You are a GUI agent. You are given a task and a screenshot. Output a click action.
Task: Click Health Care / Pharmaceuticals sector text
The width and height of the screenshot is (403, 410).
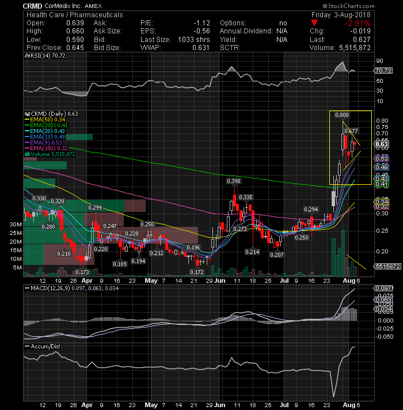pyautogui.click(x=75, y=15)
